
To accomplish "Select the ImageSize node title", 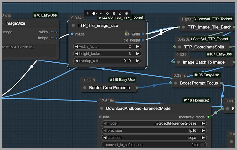I will click(x=15, y=23).
